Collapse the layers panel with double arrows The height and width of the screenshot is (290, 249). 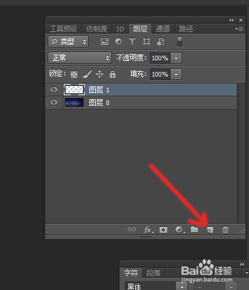pos(231,20)
